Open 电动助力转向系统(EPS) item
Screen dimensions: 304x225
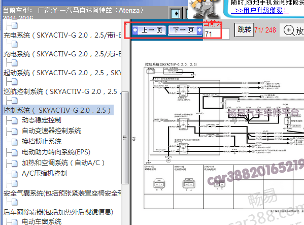coord(56,152)
